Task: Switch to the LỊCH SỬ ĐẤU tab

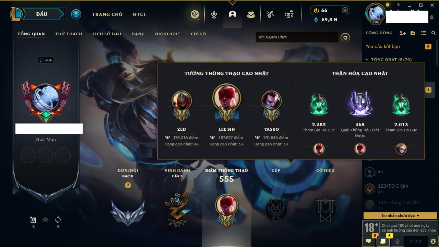Action: pyautogui.click(x=107, y=34)
